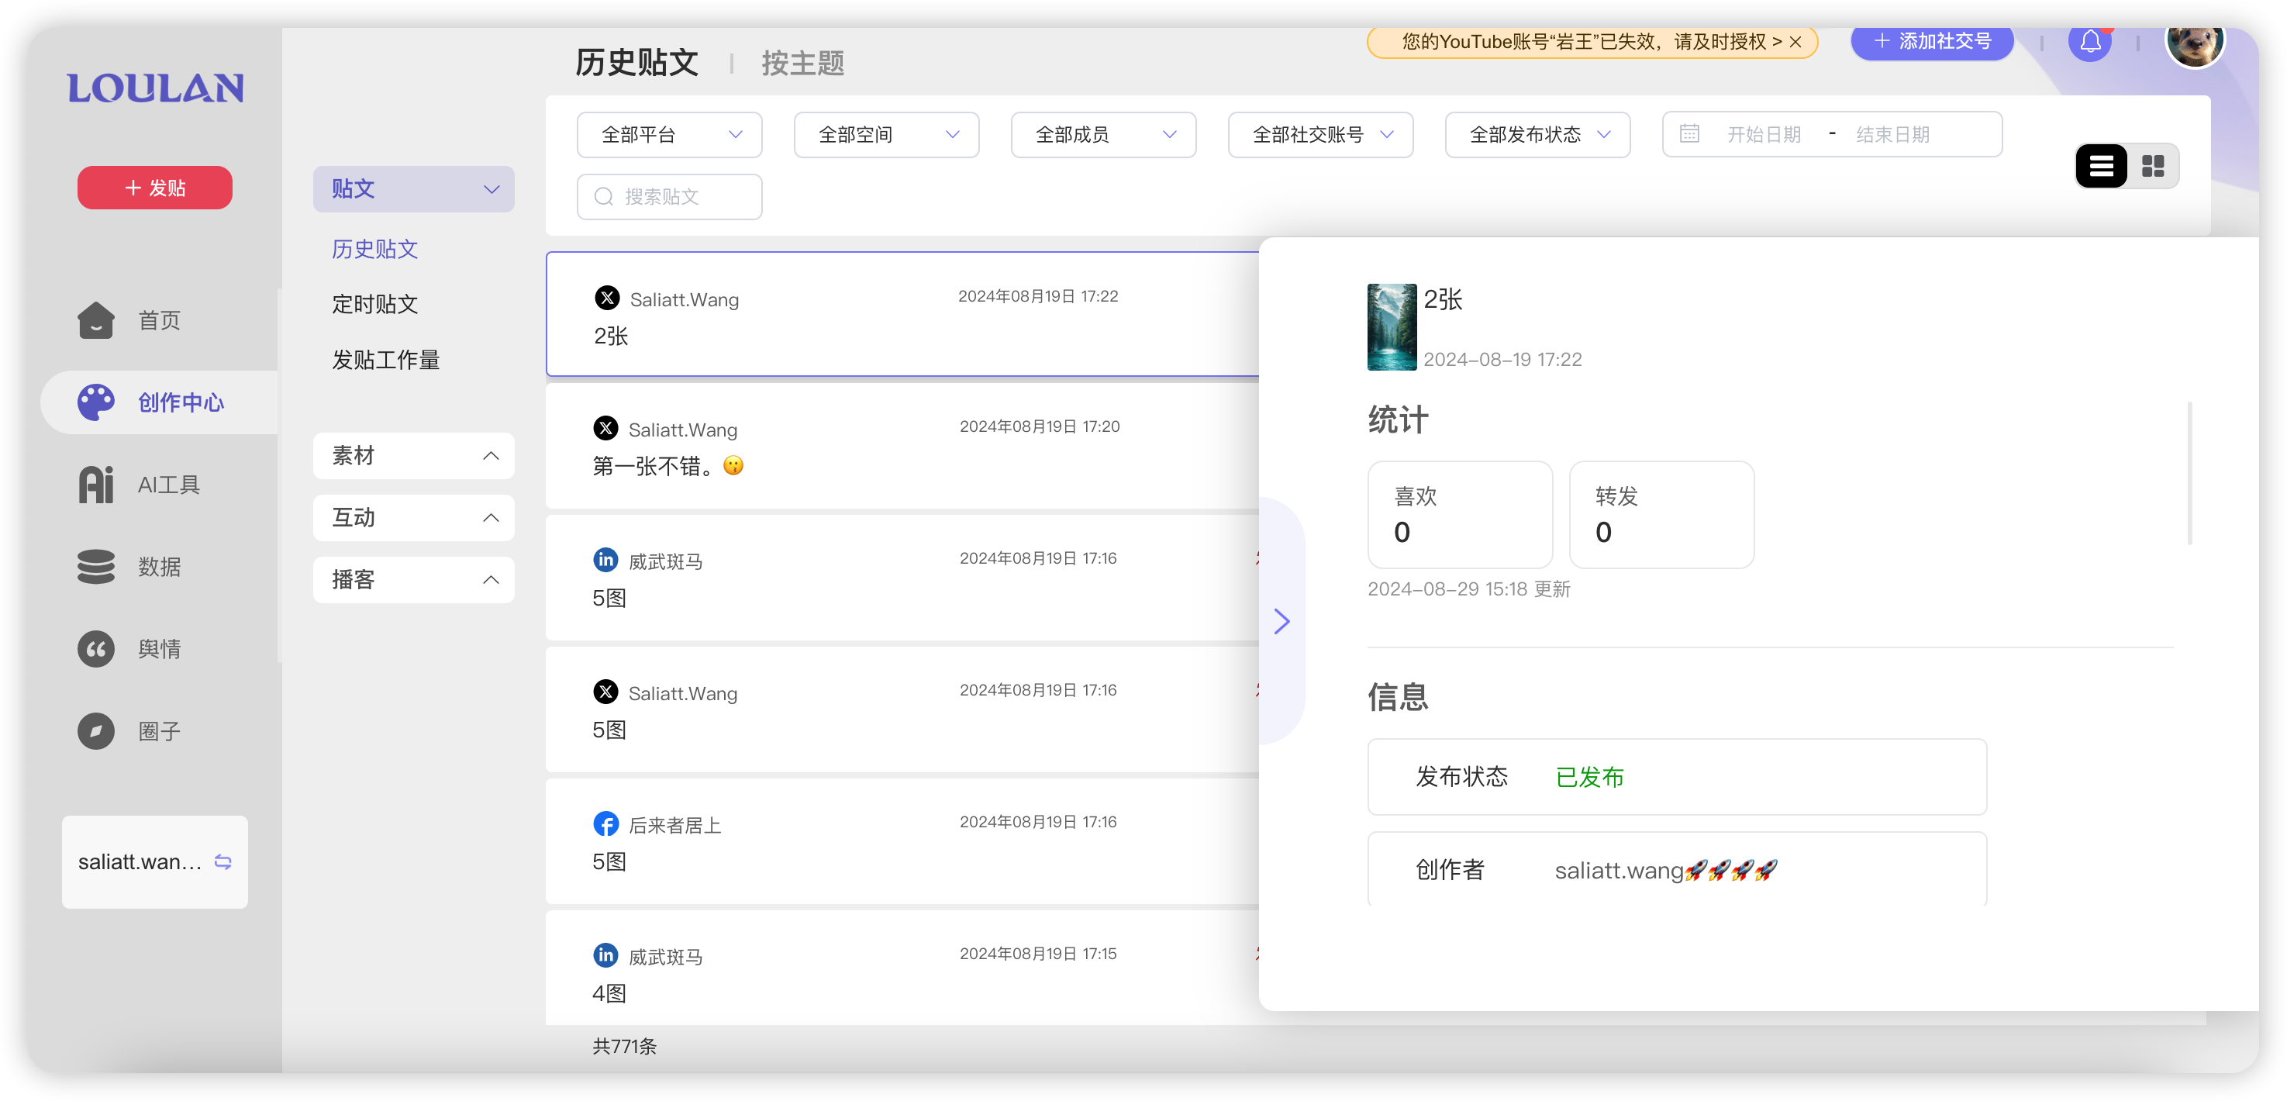2287x1101 pixels.
Task: Click 添加社交号 button
Action: tap(1932, 42)
